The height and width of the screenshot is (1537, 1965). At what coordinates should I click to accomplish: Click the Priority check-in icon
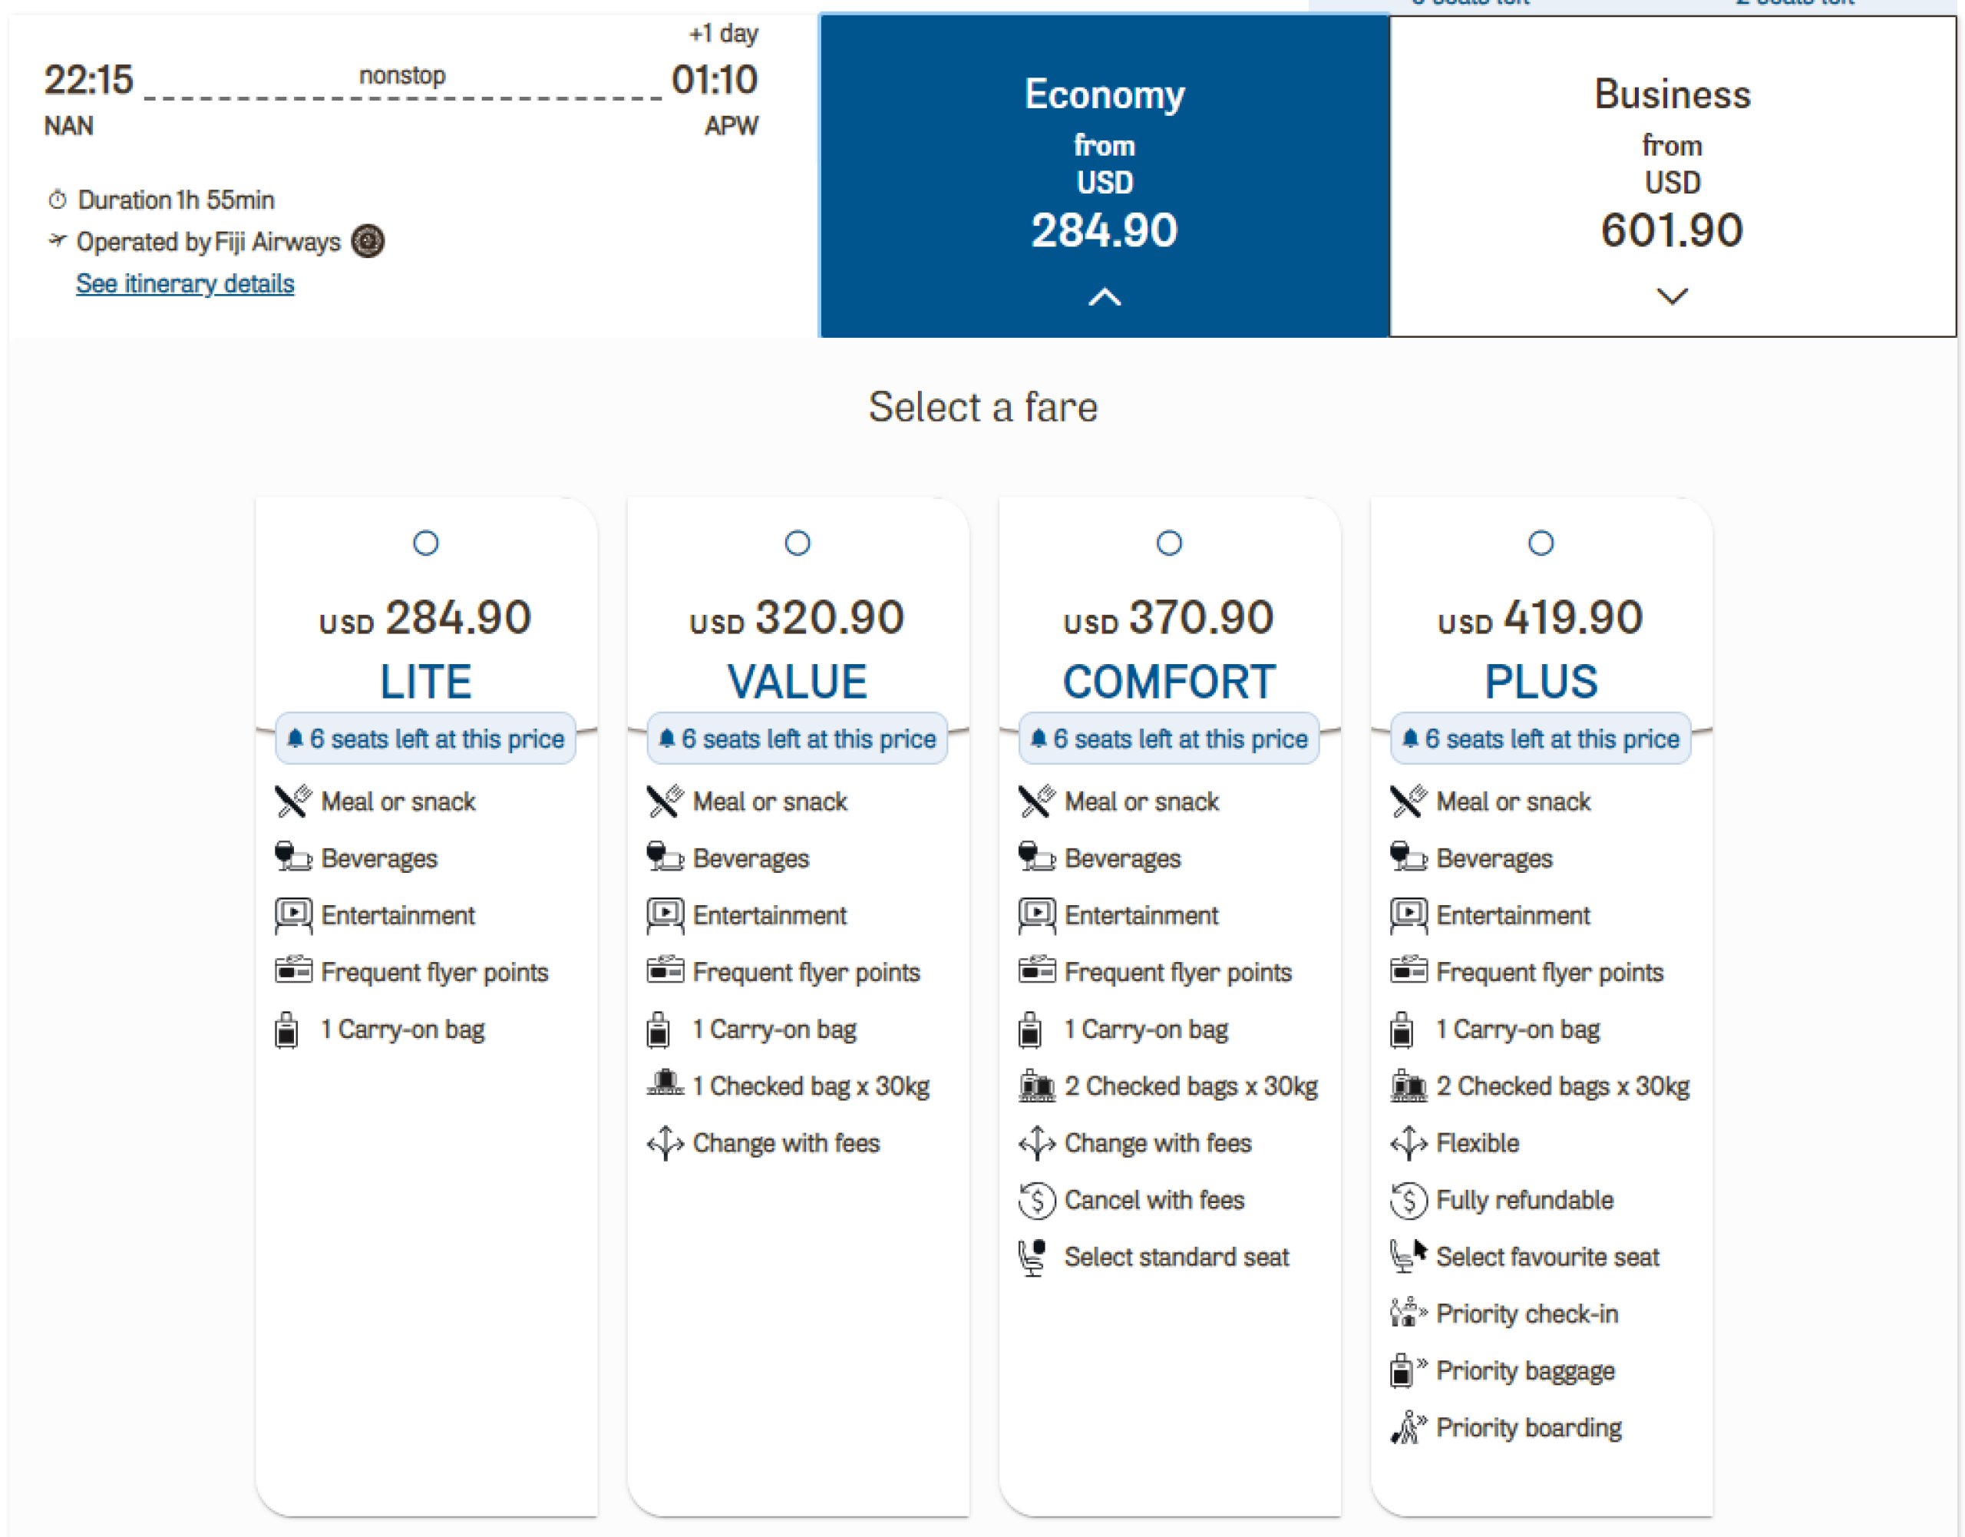1408,1314
